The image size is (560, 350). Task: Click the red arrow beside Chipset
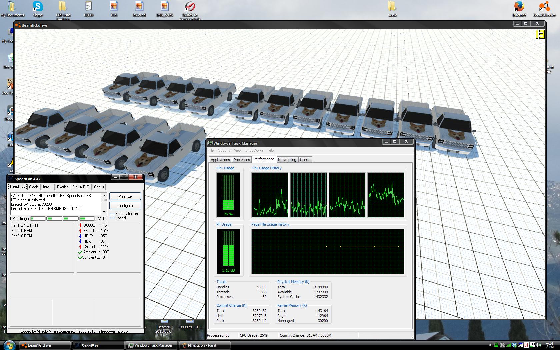(80, 247)
